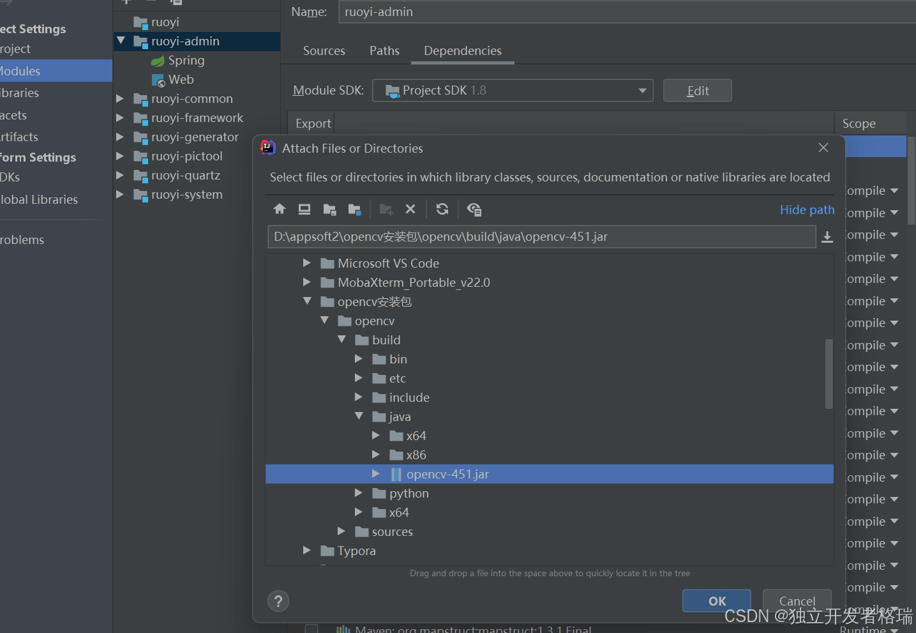Collapse the build folder

[342, 340]
